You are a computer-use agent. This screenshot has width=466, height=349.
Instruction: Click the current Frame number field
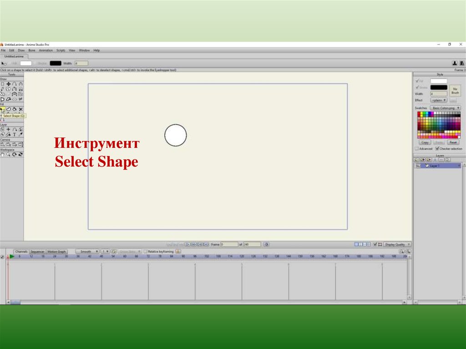pyautogui.click(x=229, y=244)
